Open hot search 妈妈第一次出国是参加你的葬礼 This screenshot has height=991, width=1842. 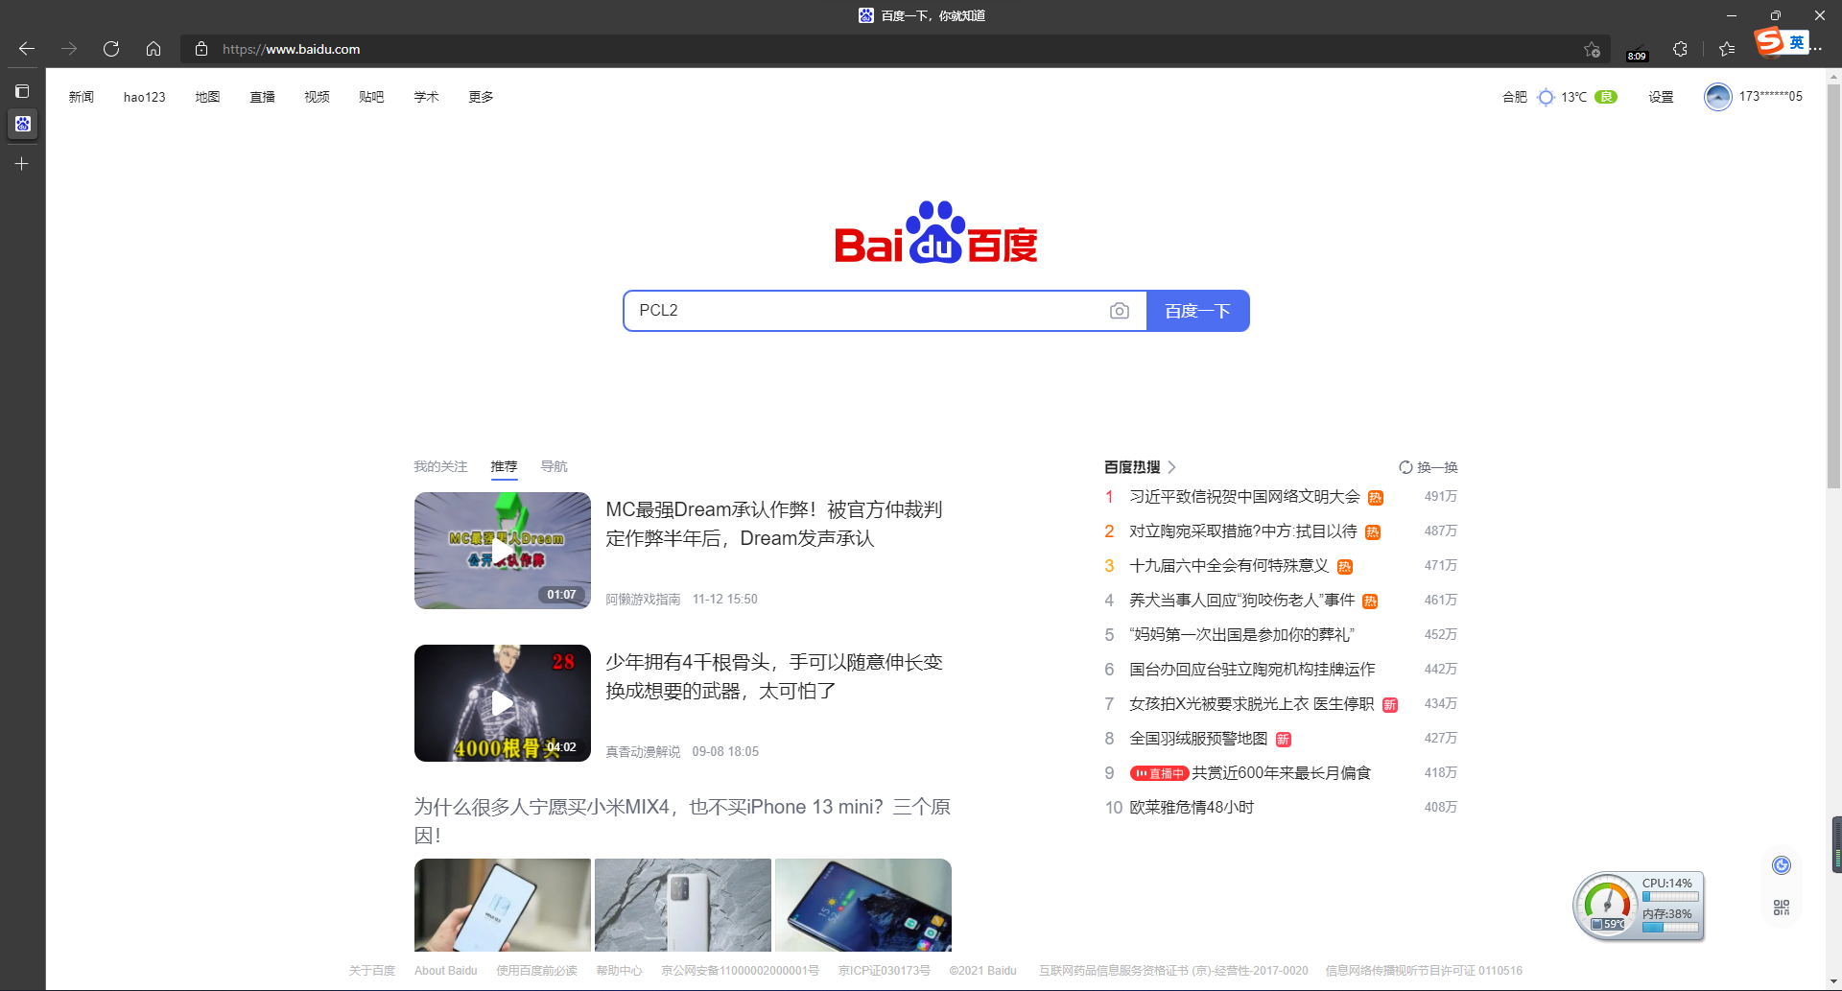1241,635
